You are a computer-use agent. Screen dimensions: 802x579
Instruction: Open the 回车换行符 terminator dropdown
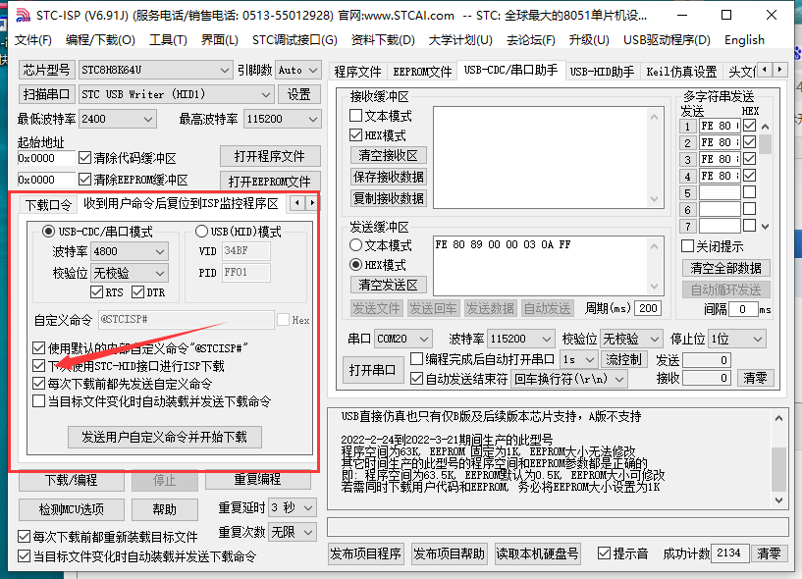[x=568, y=379]
